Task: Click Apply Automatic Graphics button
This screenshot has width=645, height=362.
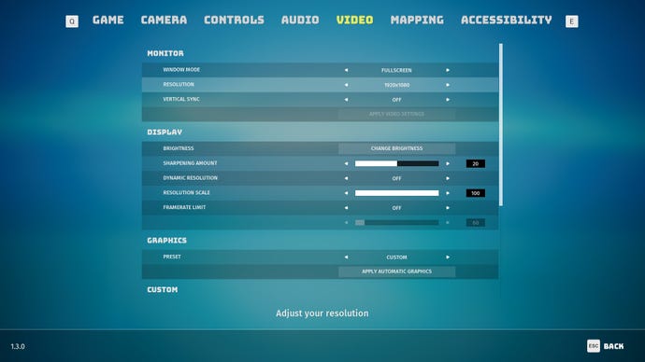Action: click(x=396, y=271)
